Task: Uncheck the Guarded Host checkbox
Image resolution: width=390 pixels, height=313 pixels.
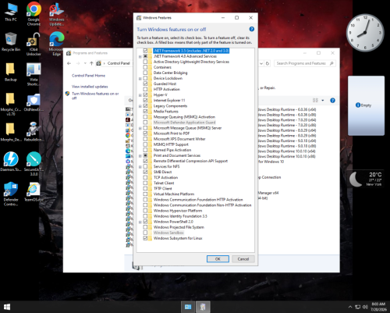Action: pos(145,84)
